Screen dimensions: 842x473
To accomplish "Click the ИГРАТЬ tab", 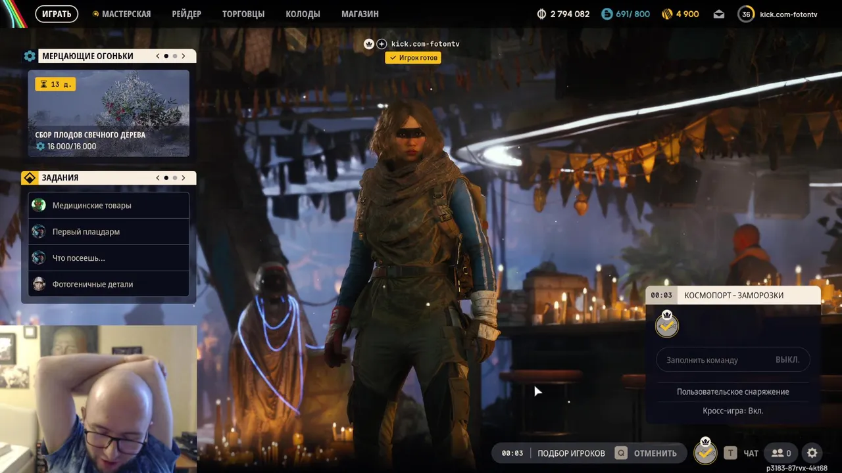I will click(57, 14).
